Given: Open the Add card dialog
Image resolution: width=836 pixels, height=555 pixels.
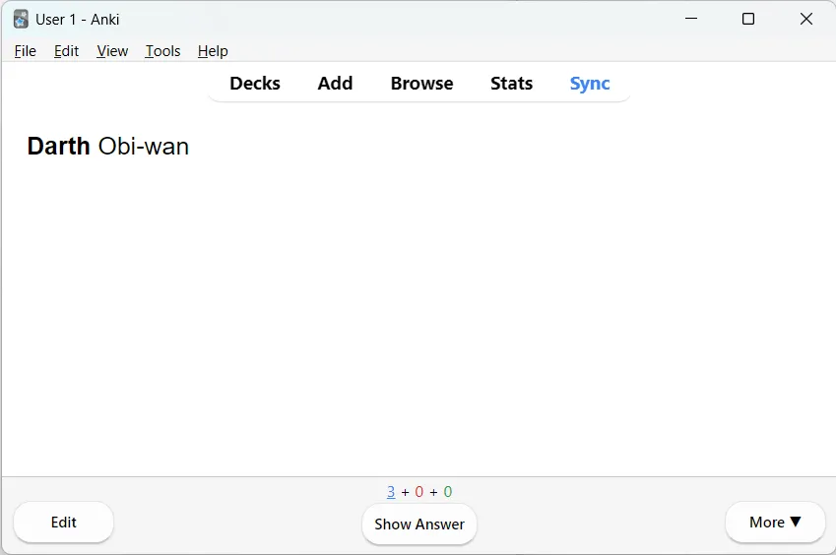Looking at the screenshot, I should click(335, 83).
